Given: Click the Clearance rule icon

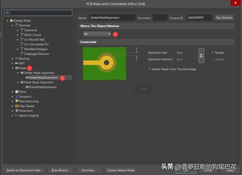Looking at the screenshot, I should coord(22,30).
